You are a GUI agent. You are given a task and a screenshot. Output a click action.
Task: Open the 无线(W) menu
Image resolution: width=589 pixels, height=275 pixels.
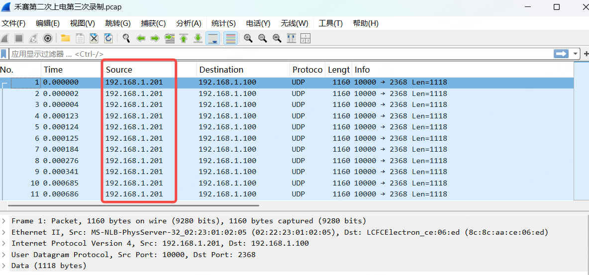pyautogui.click(x=294, y=23)
